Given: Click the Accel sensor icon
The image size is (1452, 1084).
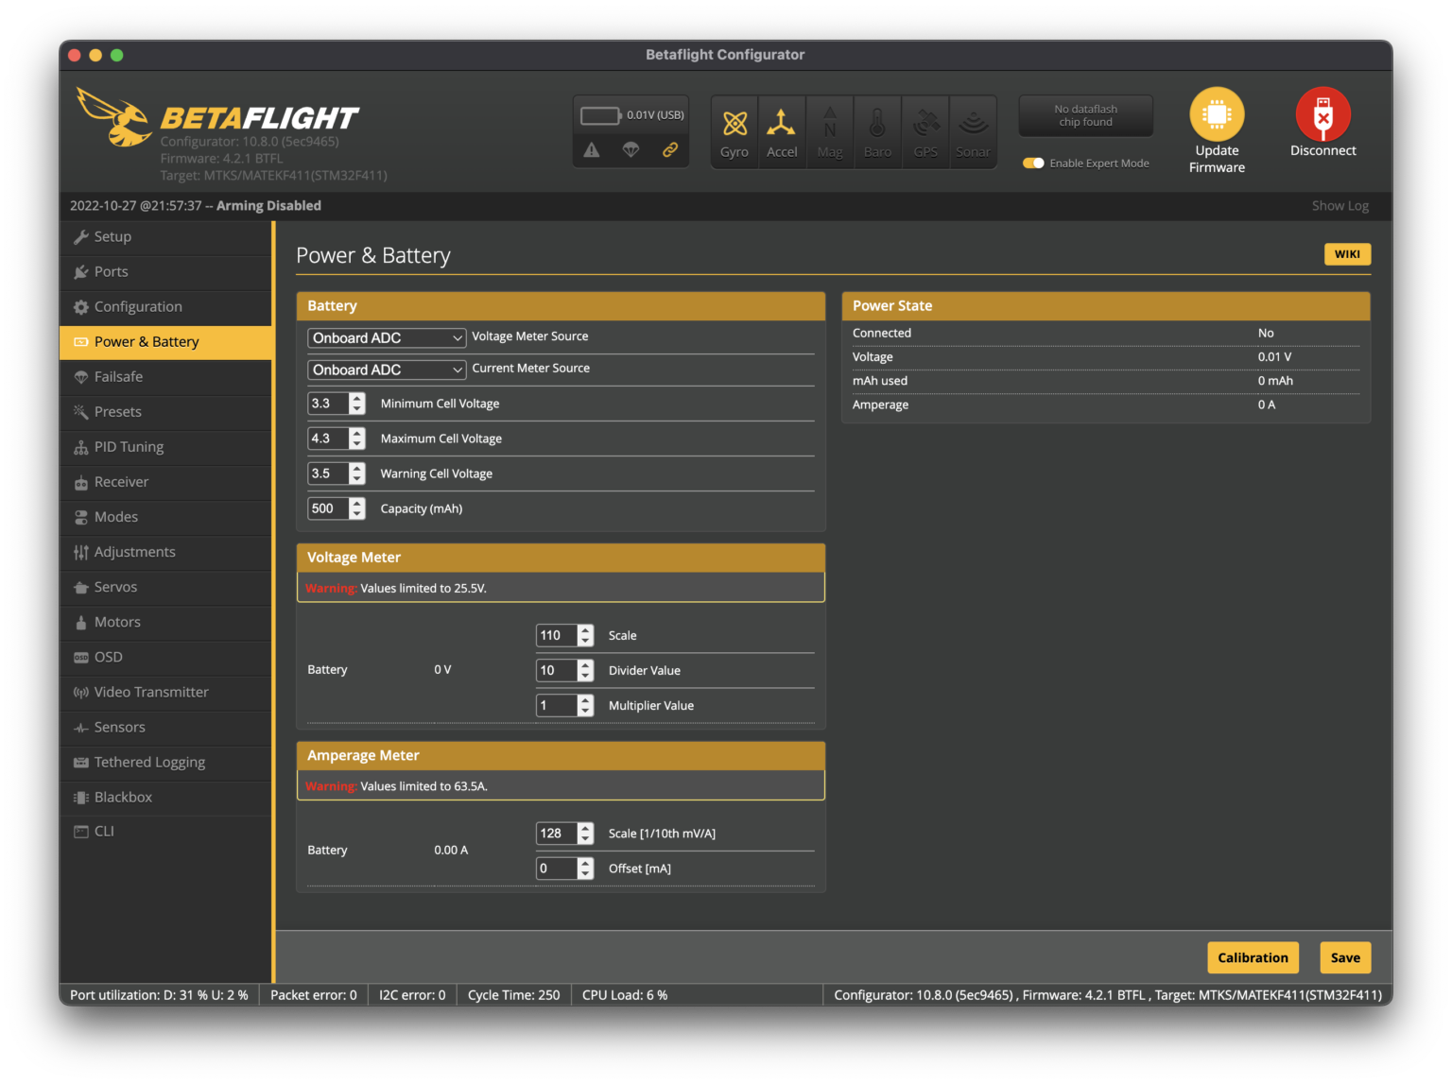Looking at the screenshot, I should click(x=782, y=130).
